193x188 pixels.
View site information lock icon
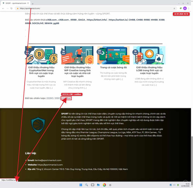point(18,9)
